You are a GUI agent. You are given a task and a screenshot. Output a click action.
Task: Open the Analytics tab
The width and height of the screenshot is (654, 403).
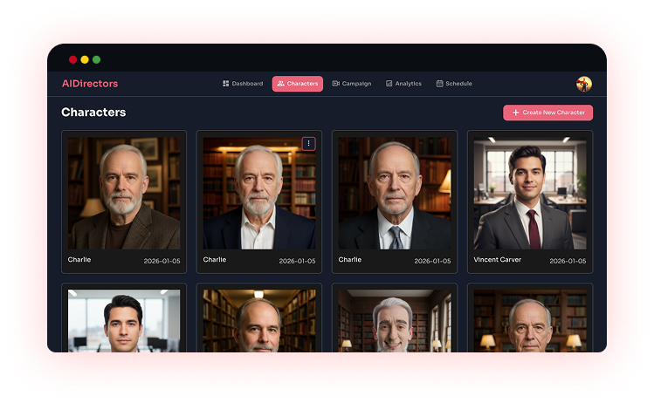[x=403, y=84]
